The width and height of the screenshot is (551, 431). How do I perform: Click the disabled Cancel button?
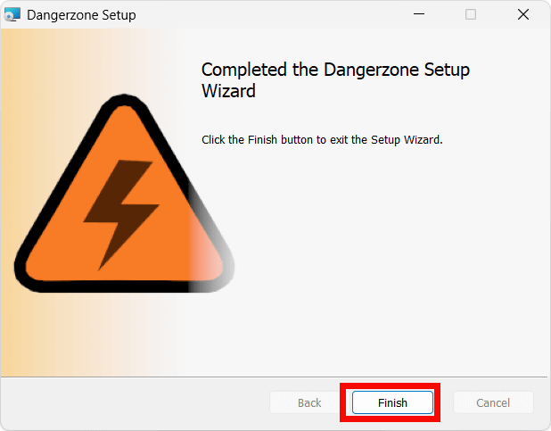(x=493, y=403)
